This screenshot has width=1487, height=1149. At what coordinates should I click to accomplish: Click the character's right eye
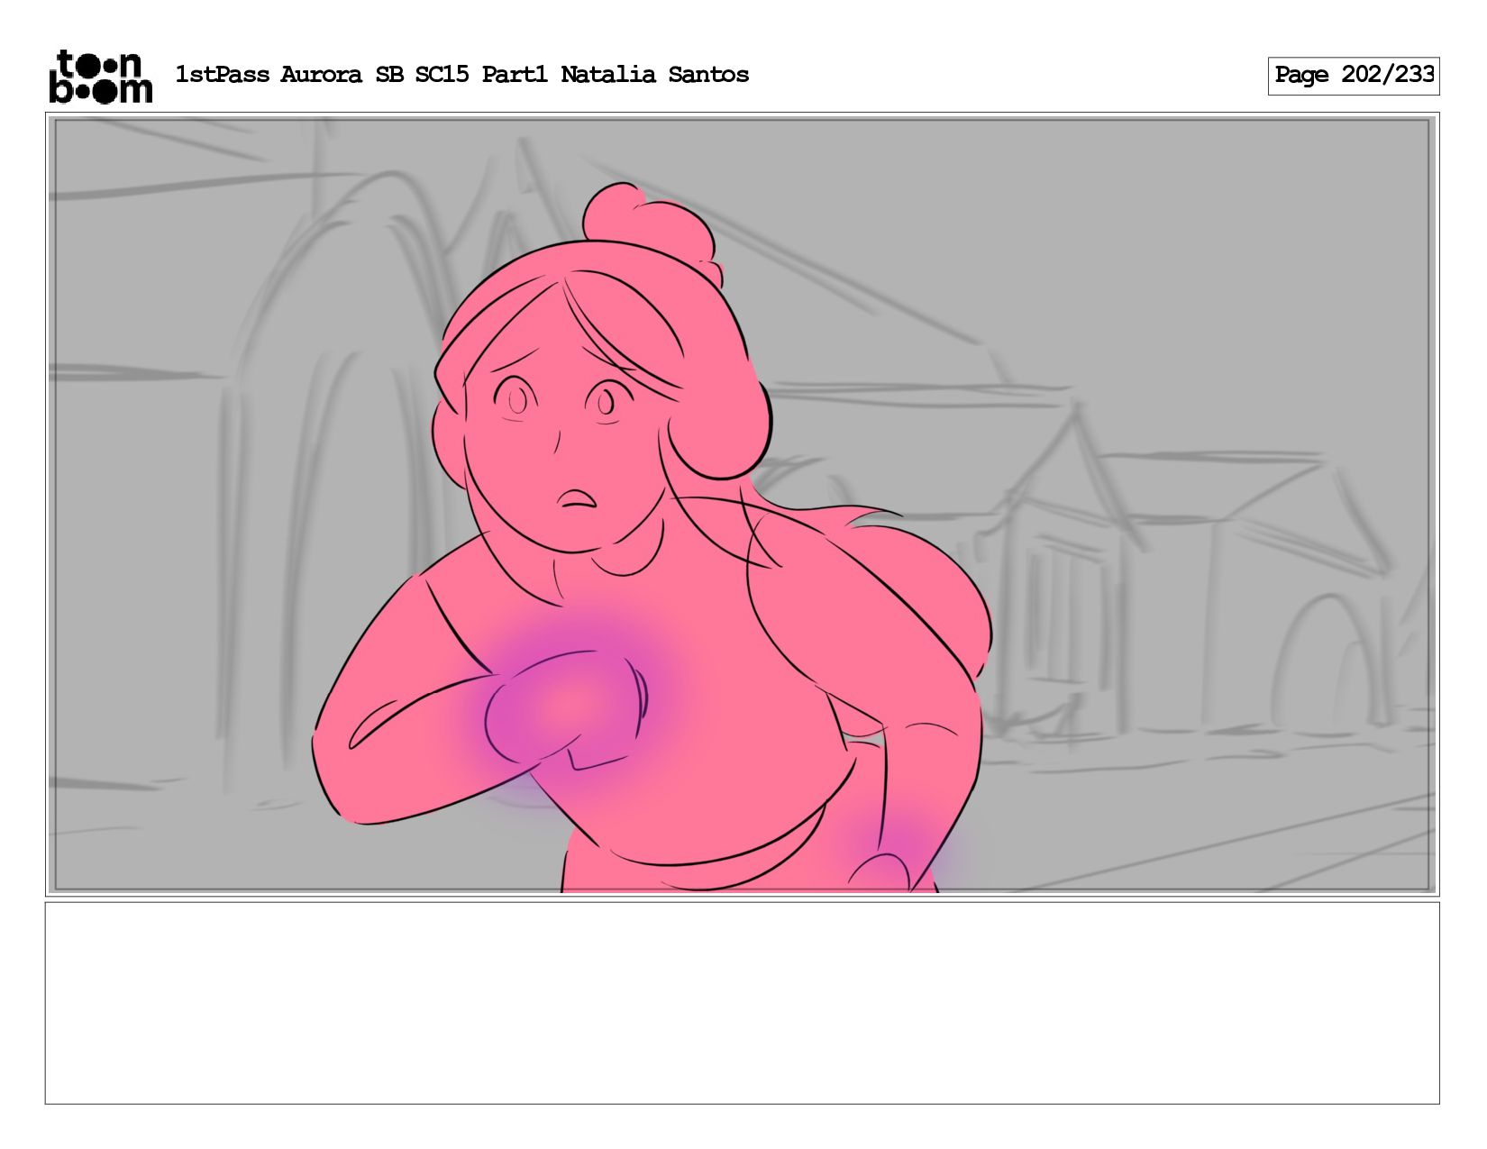603,400
